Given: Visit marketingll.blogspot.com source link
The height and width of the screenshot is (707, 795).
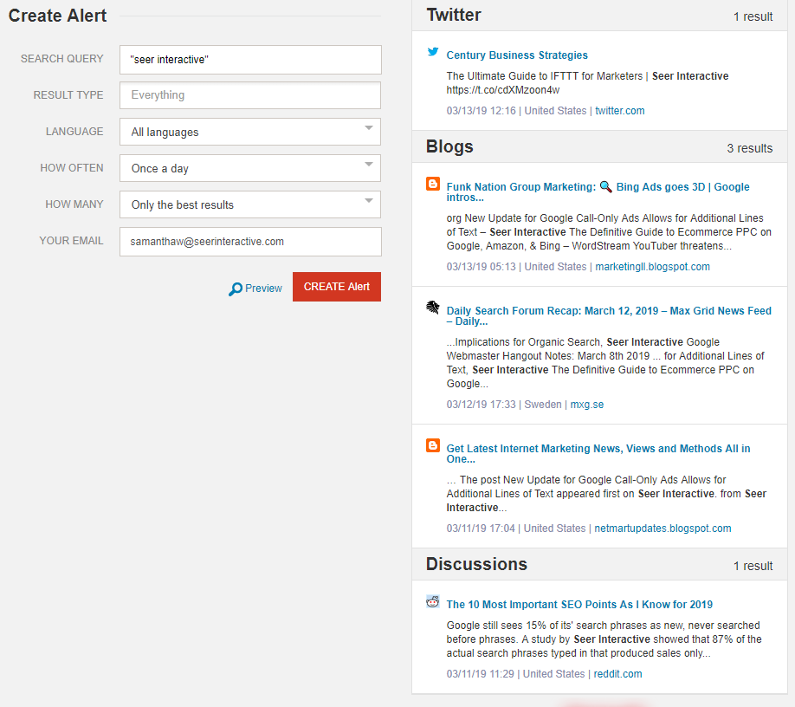Looking at the screenshot, I should [652, 267].
